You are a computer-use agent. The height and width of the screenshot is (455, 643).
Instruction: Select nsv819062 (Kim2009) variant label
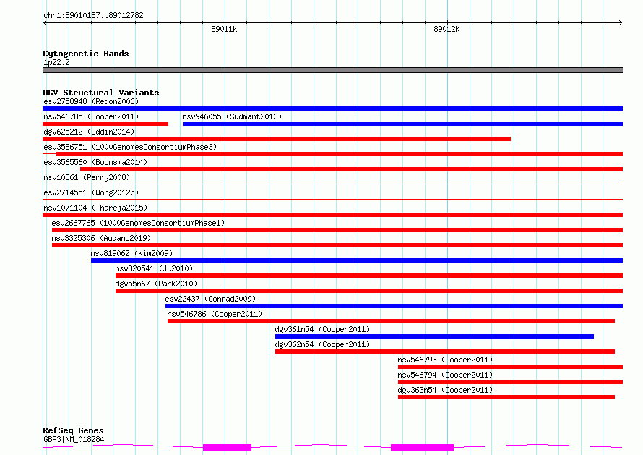(x=131, y=253)
